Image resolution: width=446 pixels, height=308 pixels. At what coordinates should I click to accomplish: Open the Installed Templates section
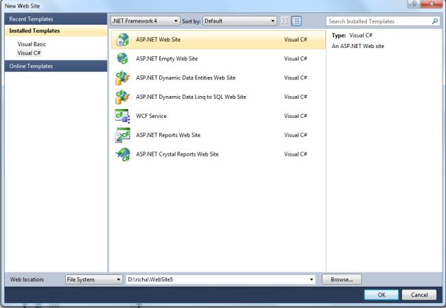56,31
